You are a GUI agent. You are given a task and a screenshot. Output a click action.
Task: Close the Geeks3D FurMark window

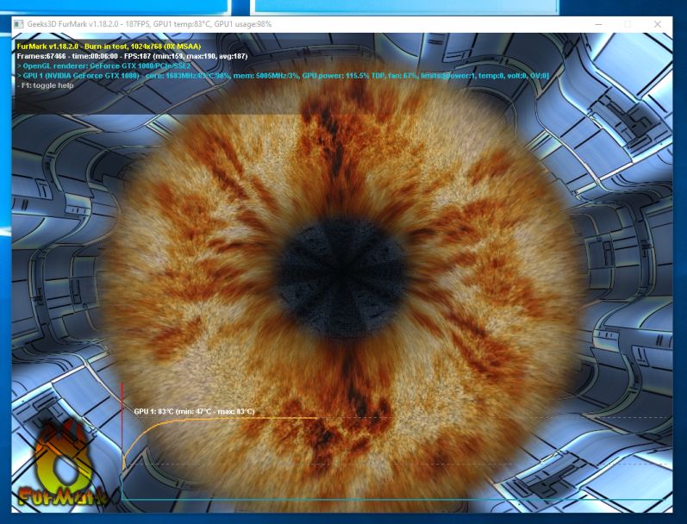(x=657, y=24)
